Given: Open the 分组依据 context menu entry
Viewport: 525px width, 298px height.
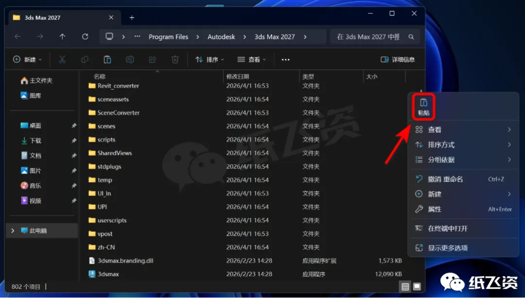Looking at the screenshot, I should (463, 160).
